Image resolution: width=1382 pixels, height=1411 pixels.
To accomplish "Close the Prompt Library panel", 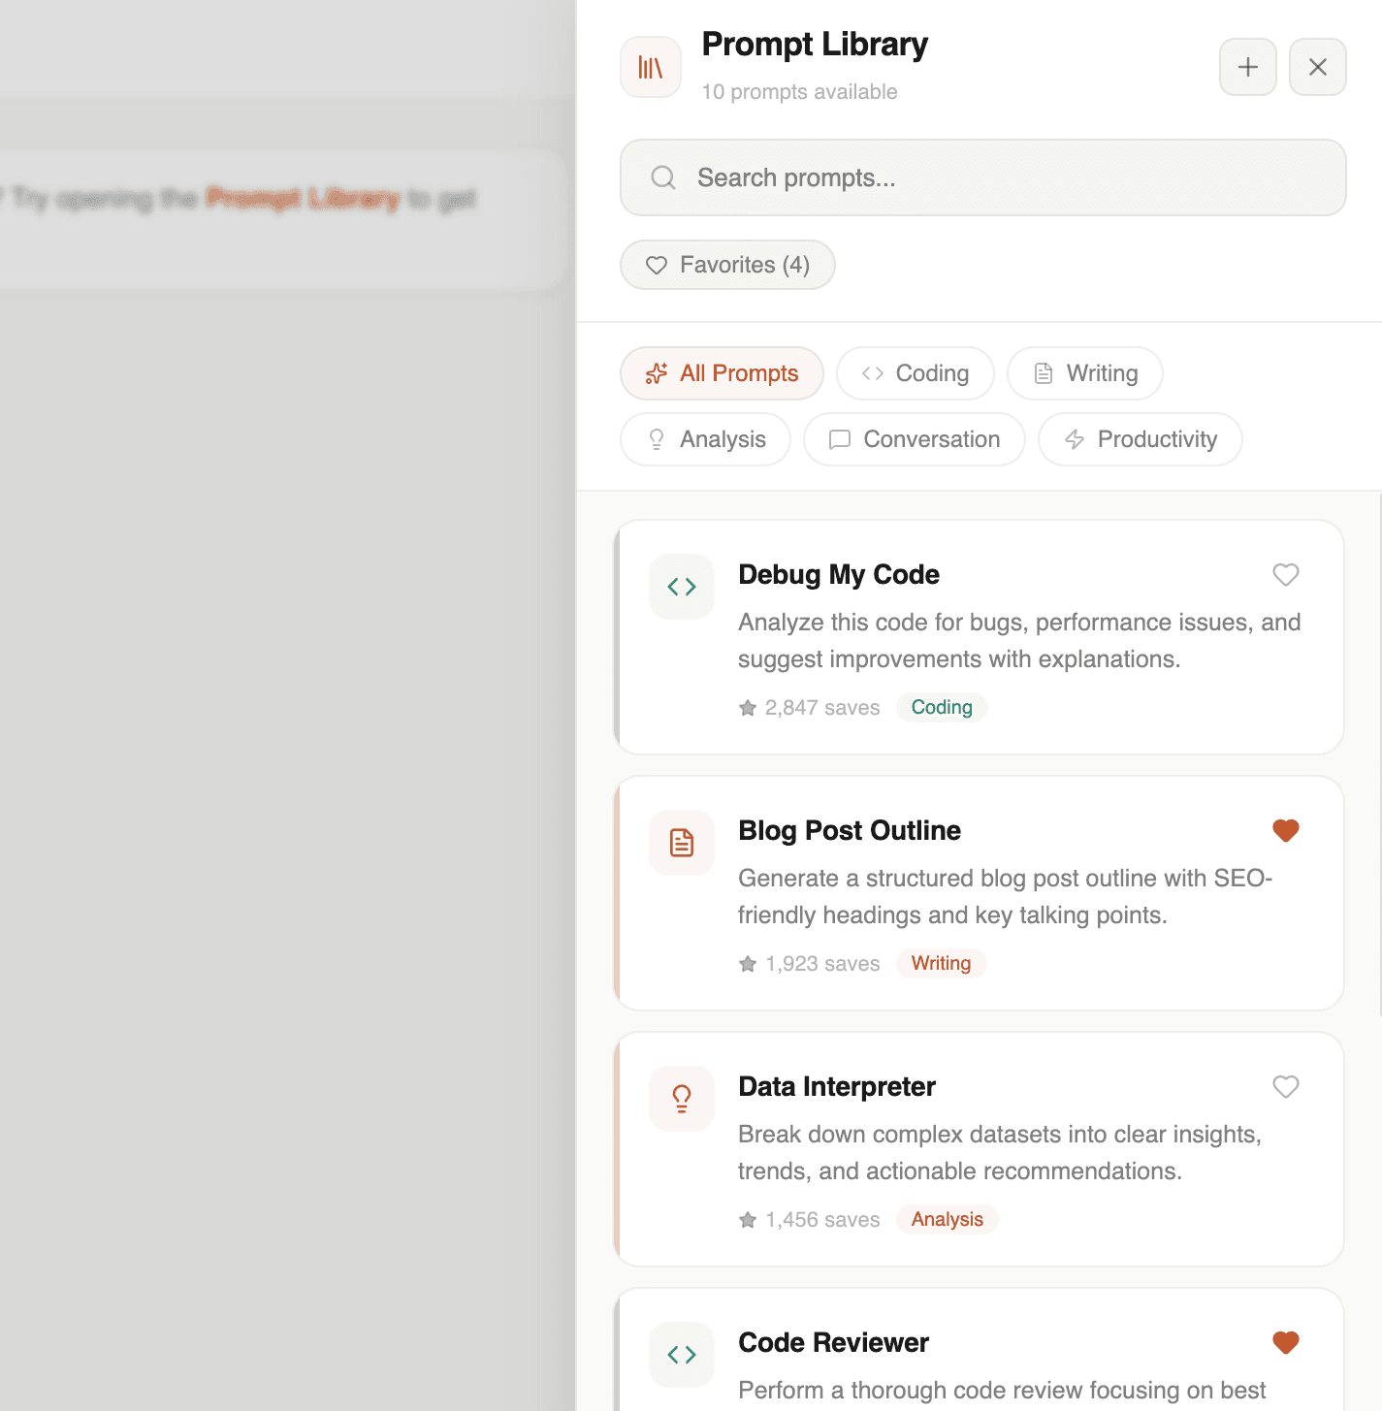I will click(x=1318, y=67).
